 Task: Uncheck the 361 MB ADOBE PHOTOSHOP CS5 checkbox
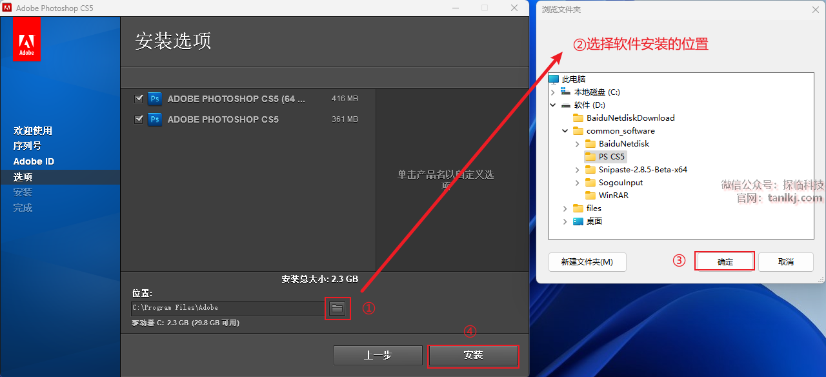coord(138,119)
